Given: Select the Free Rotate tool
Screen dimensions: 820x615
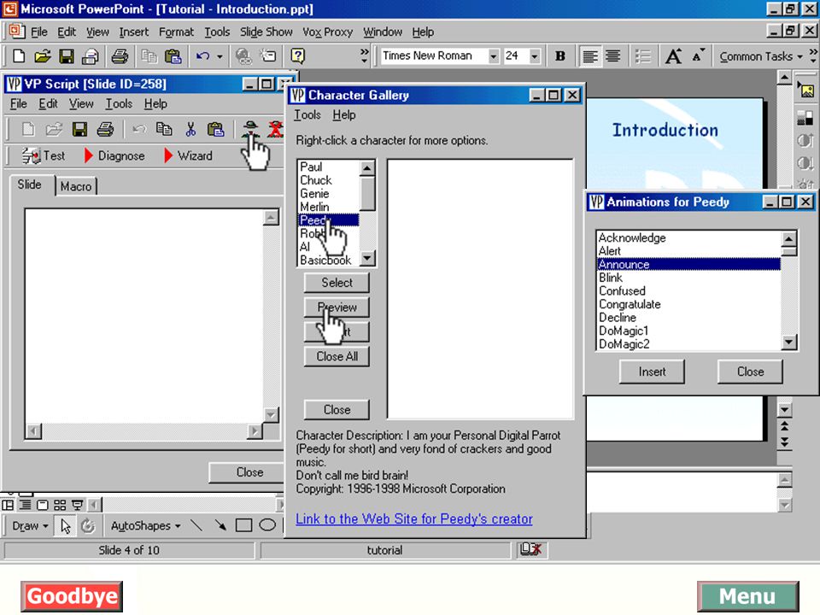Looking at the screenshot, I should (87, 525).
